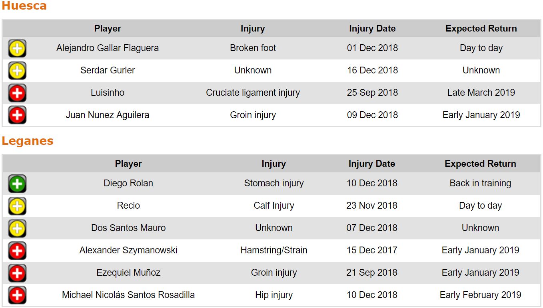This screenshot has width=543, height=308.
Task: Click Injury Date header in Huesca table
Action: point(372,29)
